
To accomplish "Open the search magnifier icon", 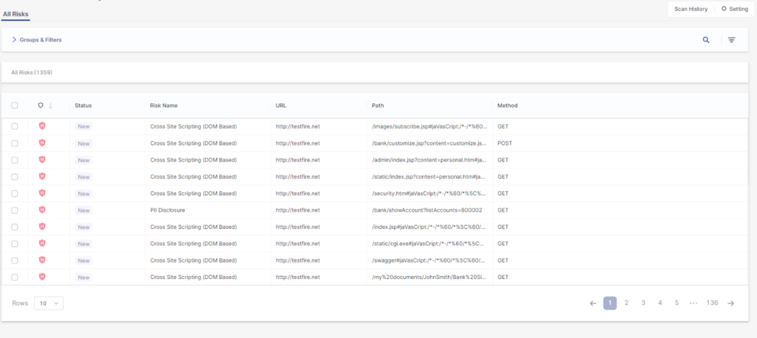I will [706, 40].
